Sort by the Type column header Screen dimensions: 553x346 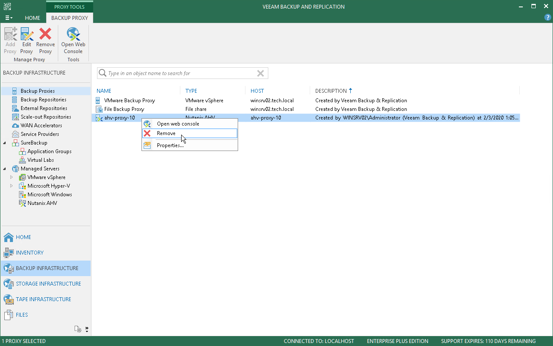pos(191,91)
